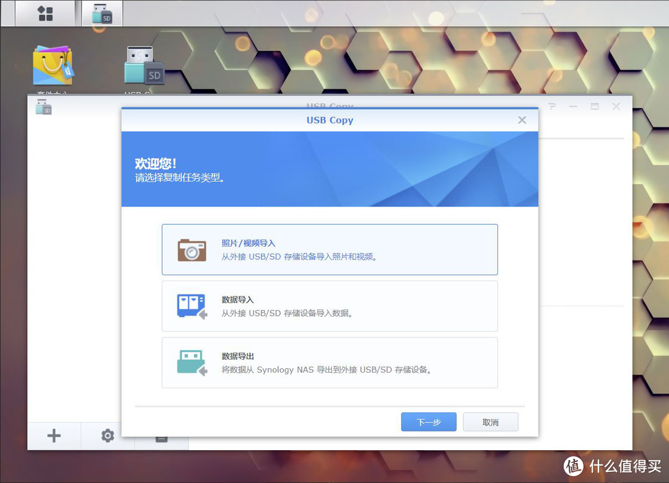The image size is (669, 483).
Task: Click the data export SD card icon
Action: tap(191, 363)
